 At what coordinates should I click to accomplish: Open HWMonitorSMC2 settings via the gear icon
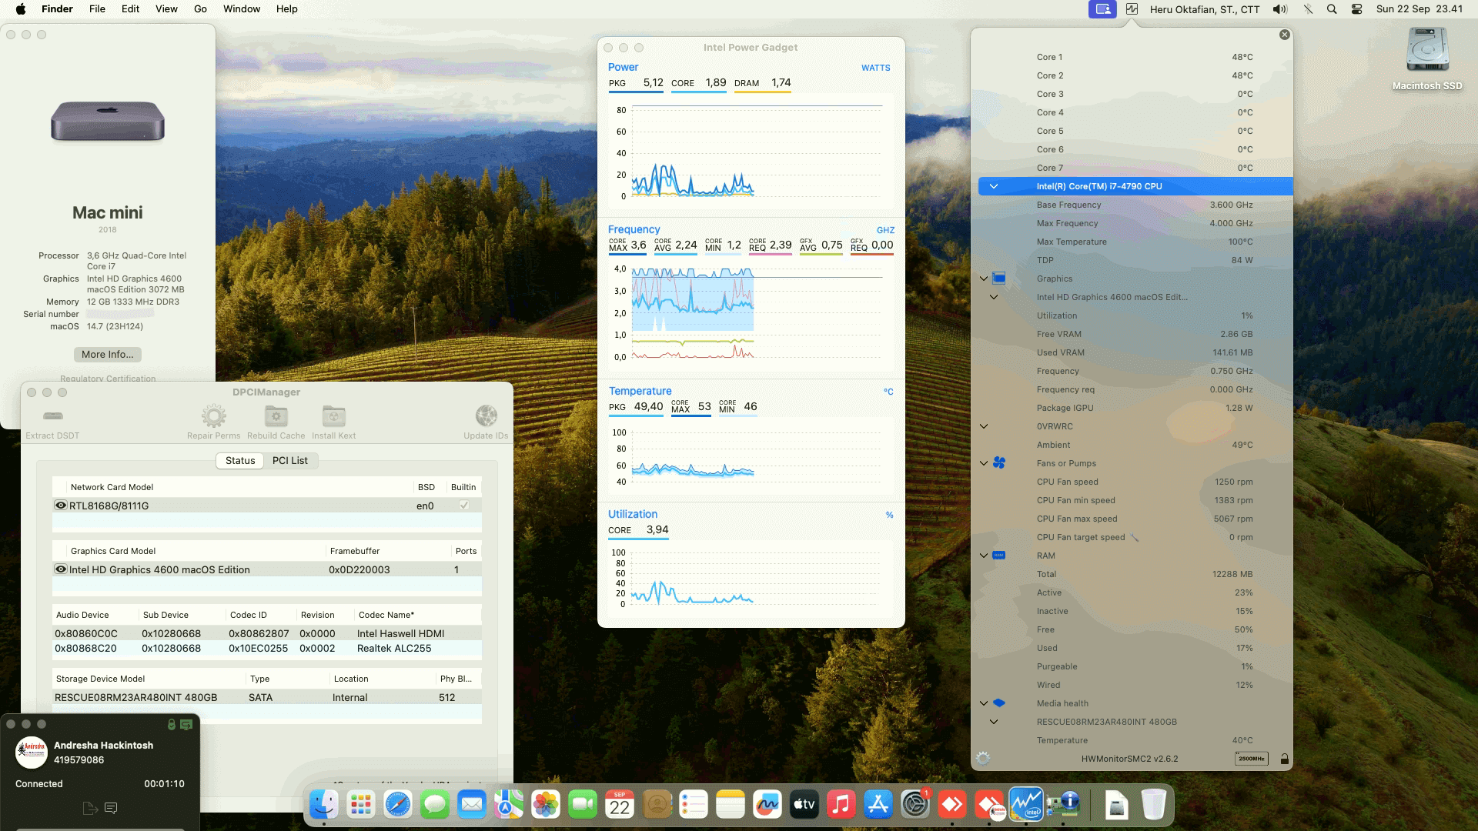point(983,758)
